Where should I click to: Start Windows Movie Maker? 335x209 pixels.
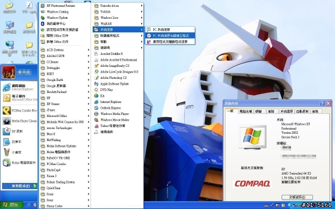point(118,120)
